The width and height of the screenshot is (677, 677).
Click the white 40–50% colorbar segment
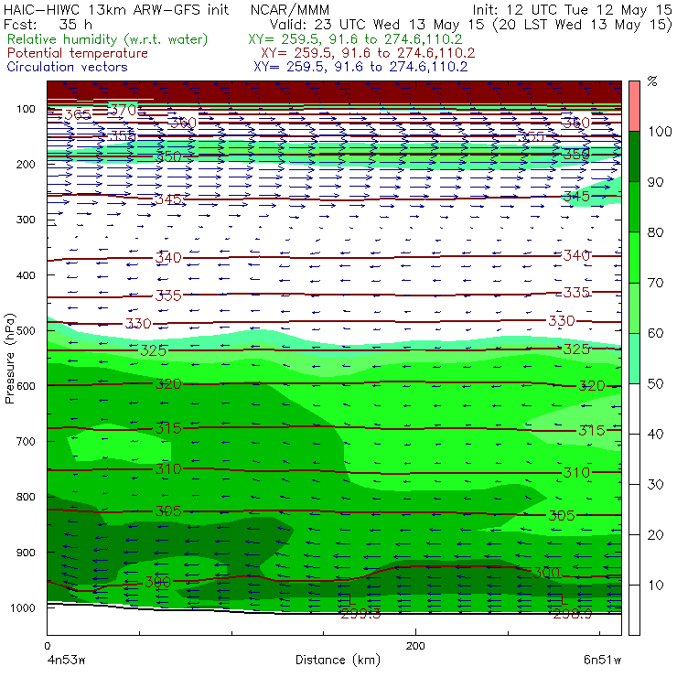click(x=634, y=408)
